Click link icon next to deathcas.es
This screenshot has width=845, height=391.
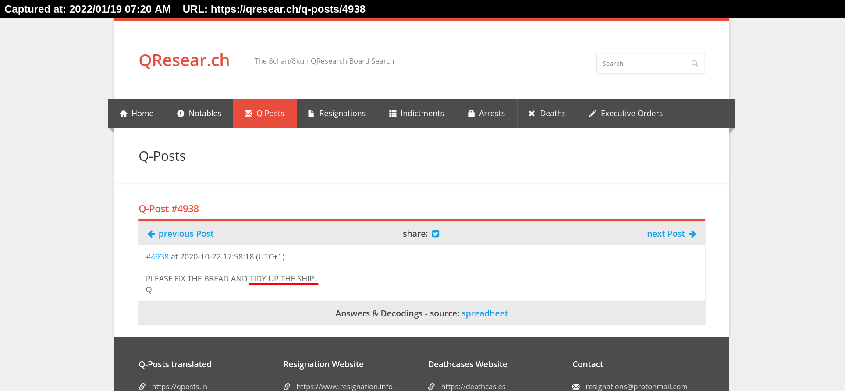point(432,387)
